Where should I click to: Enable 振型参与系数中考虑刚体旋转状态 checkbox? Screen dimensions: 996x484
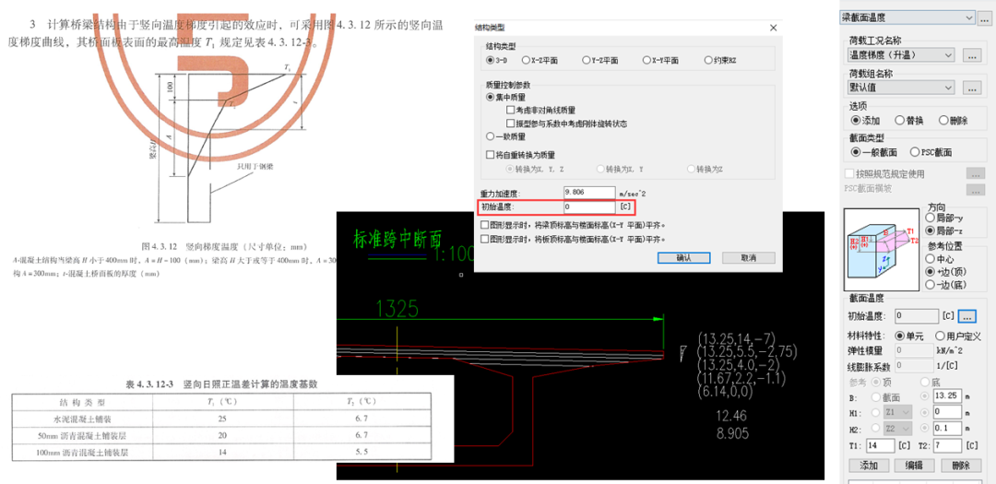(x=510, y=124)
